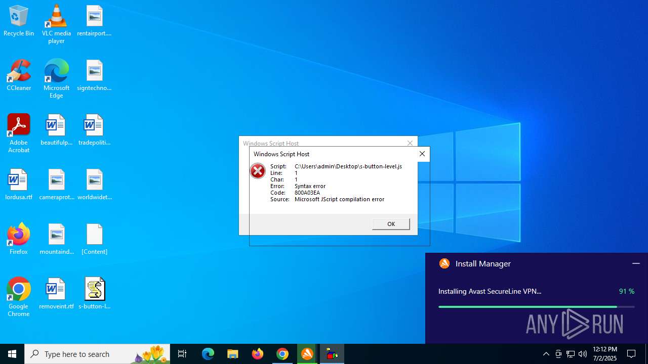Click the error icon in the dialog

coord(258,171)
